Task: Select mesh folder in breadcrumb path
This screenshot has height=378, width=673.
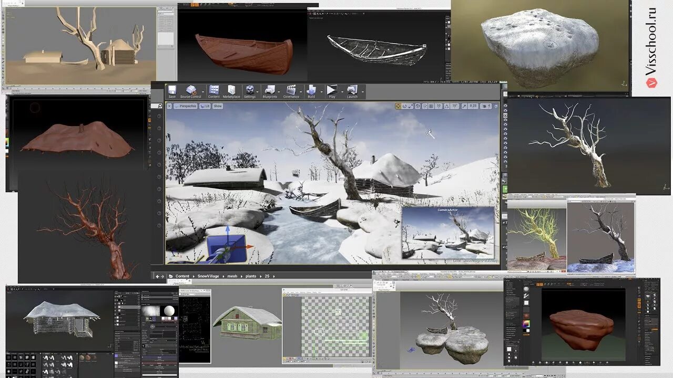Action: (232, 276)
